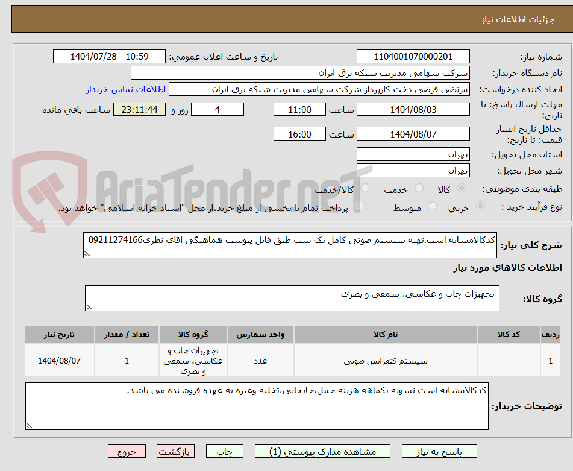Screen dimensions: 573x471
Task: Click the public announcement date field
Action: 110,56
